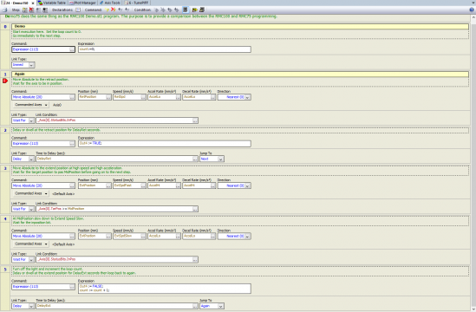Click browse button of step 1 Link Condition
This screenshot has height=312, width=476.
(x=195, y=120)
